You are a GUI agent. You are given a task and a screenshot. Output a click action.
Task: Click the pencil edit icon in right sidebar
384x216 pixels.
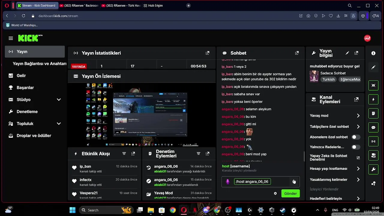(373, 67)
